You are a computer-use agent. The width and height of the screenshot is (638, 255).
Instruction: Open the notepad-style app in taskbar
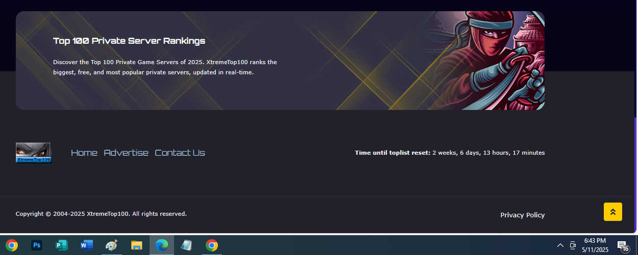pyautogui.click(x=186, y=245)
